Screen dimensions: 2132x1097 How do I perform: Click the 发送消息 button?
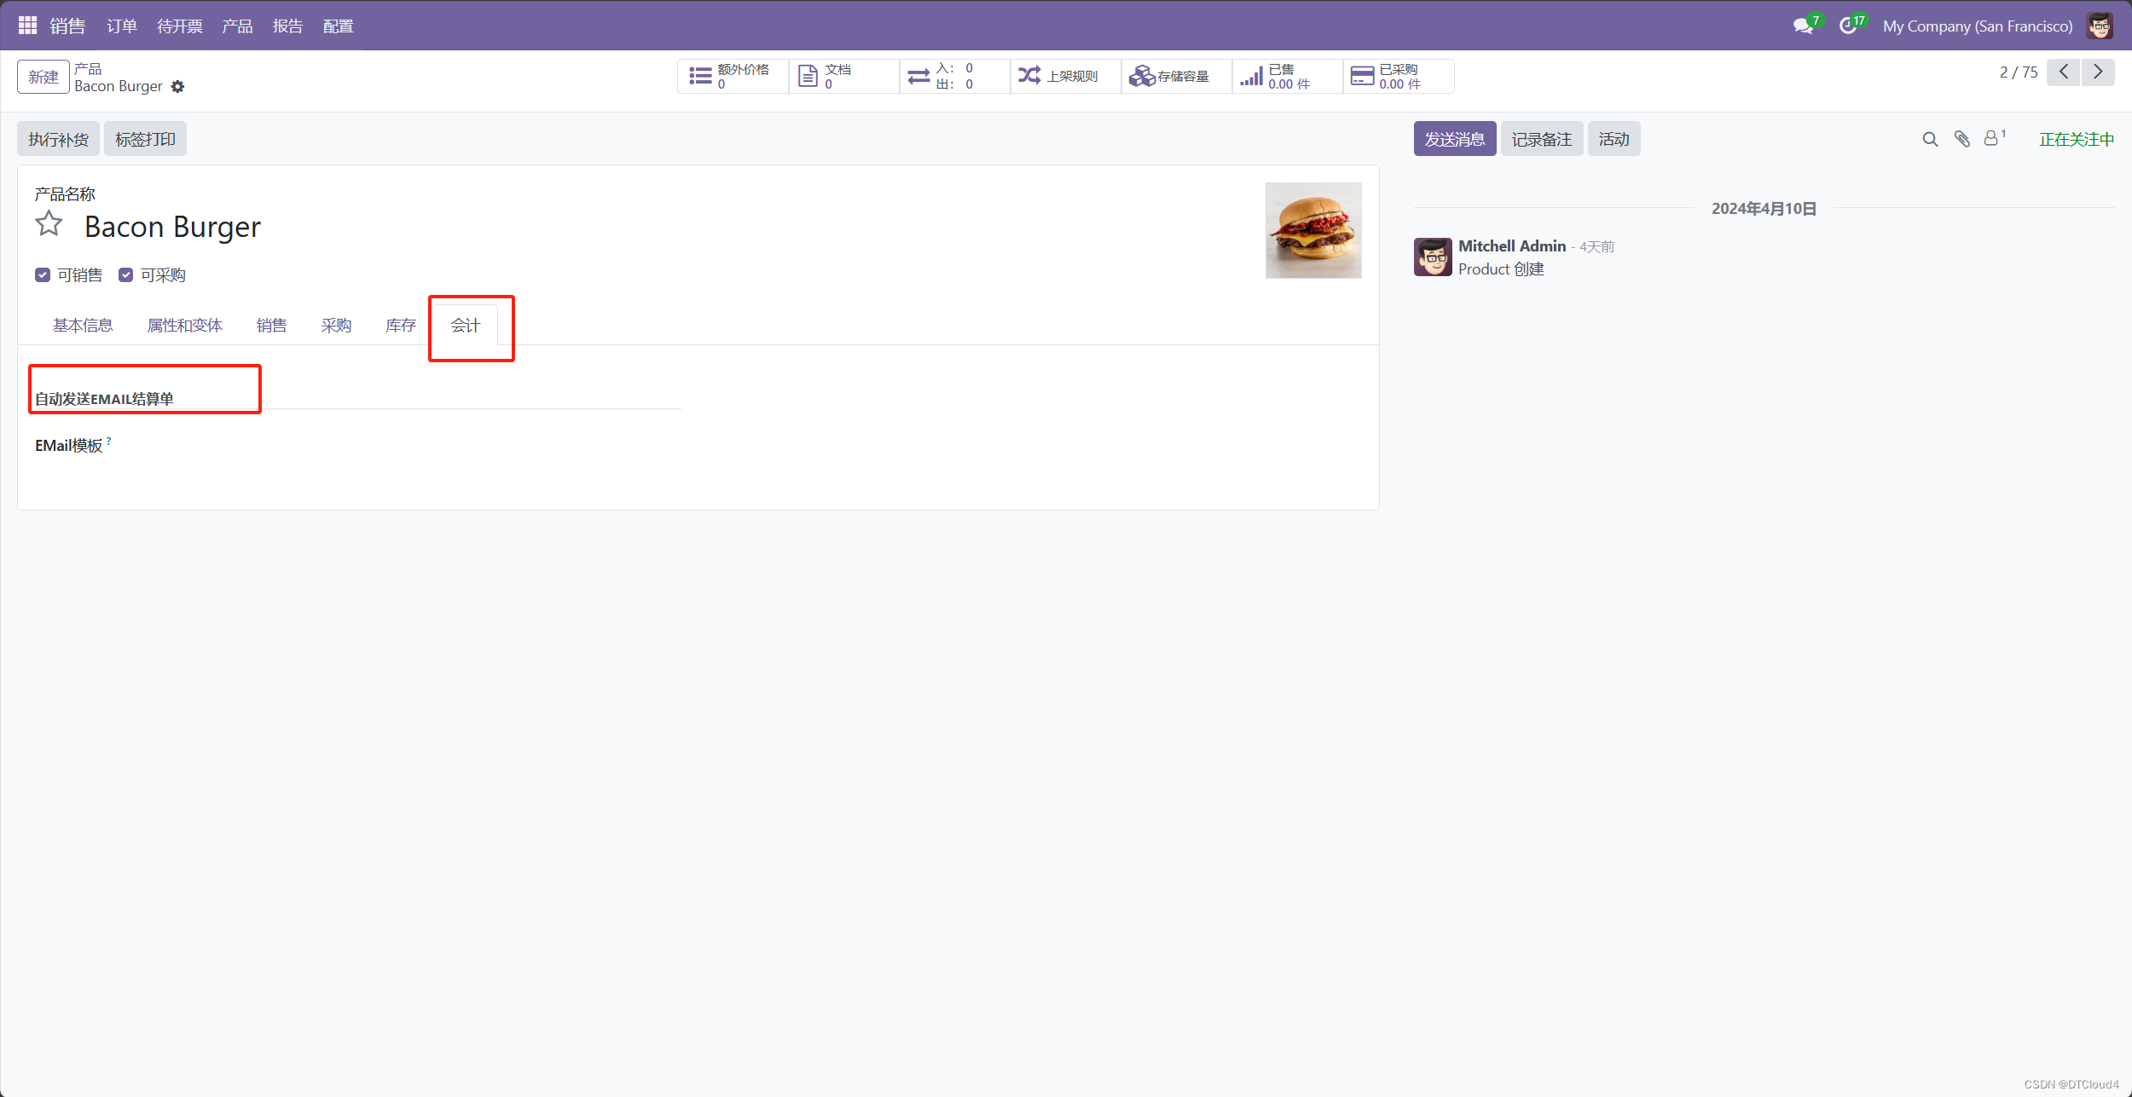[x=1454, y=139]
